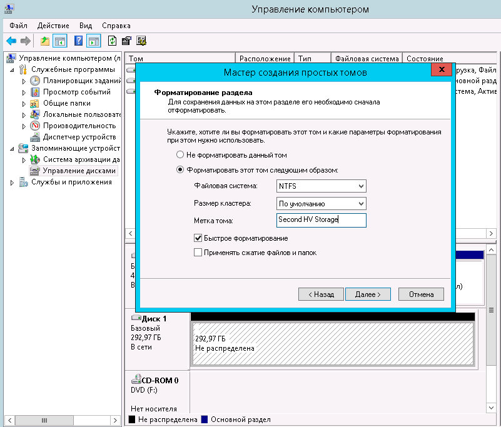501x427 pixels.
Task: Click the volume list scroll right arrow
Action: [x=491, y=233]
